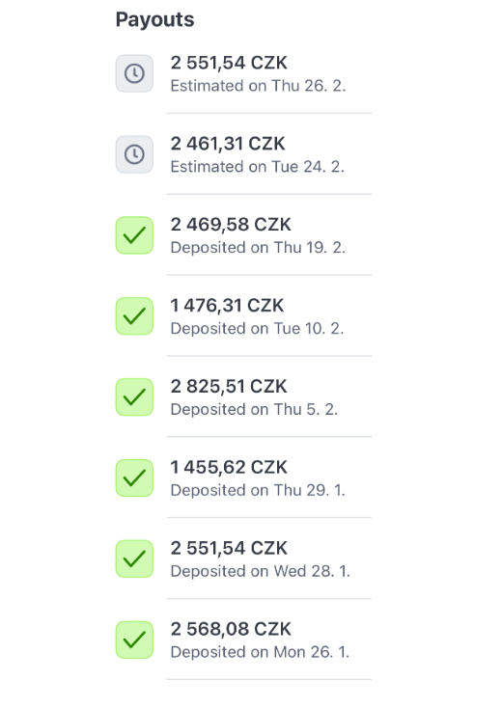Viewport: 502px width, 708px height.
Task: Click the green checkmark beside 1 476,31 CZK
Action: 134,316
